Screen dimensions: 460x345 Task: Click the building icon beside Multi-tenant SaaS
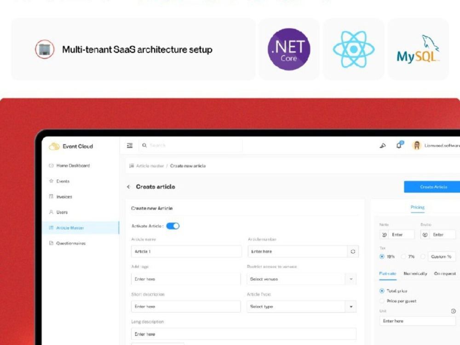45,49
